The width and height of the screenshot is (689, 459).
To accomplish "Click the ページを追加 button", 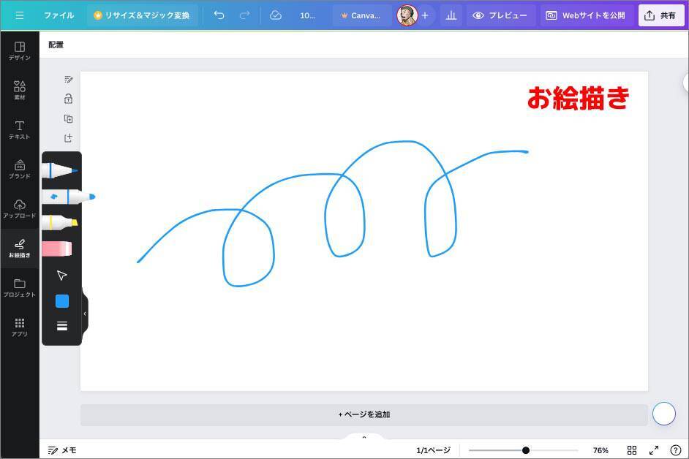I will coord(364,414).
